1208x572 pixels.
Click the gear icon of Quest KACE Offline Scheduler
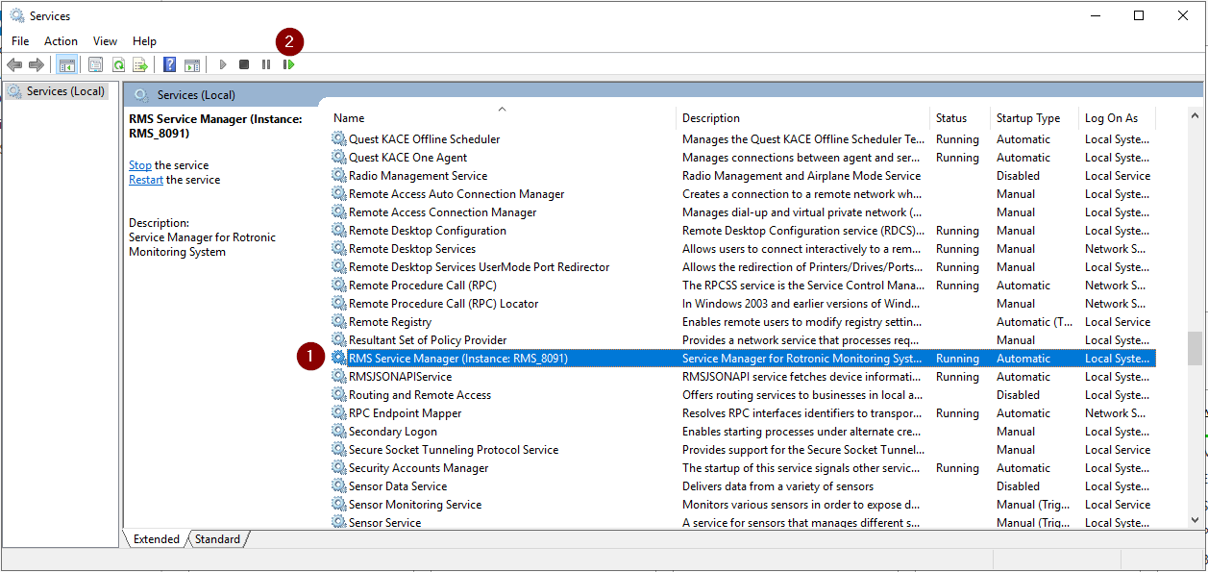[x=338, y=139]
